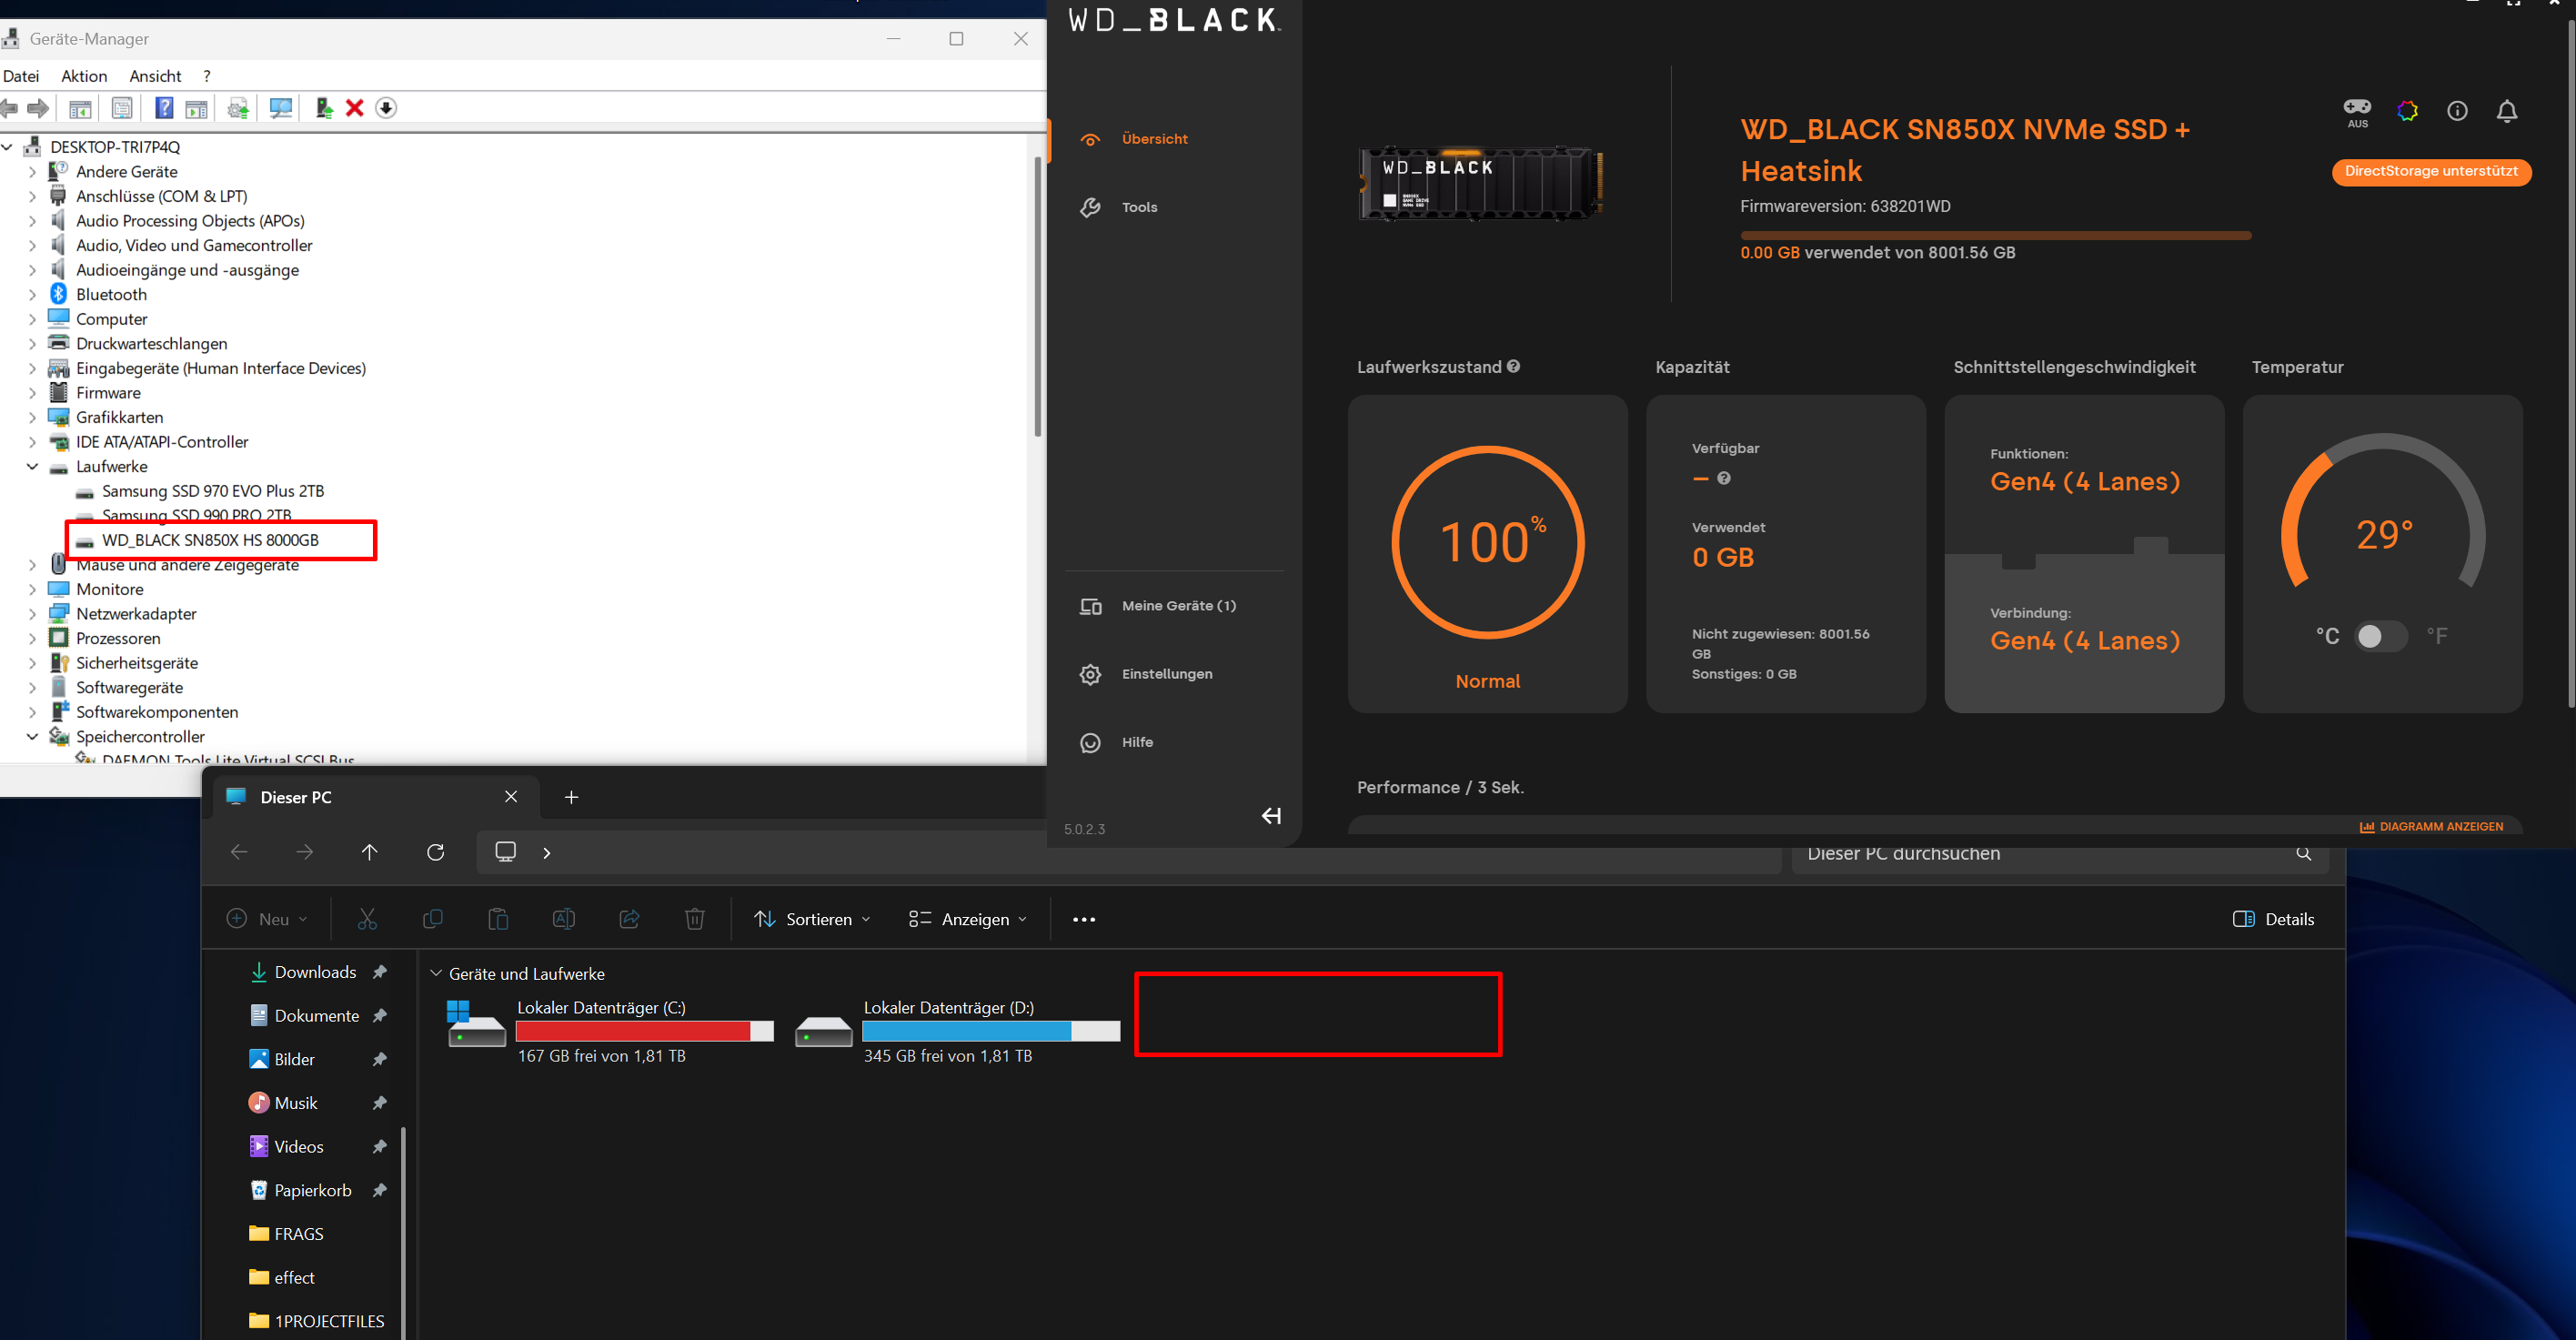Viewport: 2576px width, 1340px height.
Task: Click the DirectStorage unterstützt badge
Action: tap(2431, 172)
